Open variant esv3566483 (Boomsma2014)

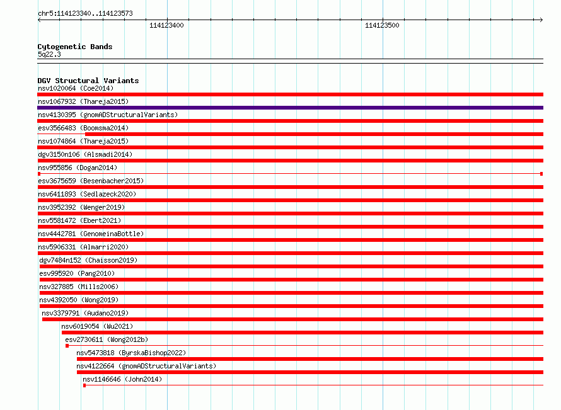pyautogui.click(x=83, y=128)
